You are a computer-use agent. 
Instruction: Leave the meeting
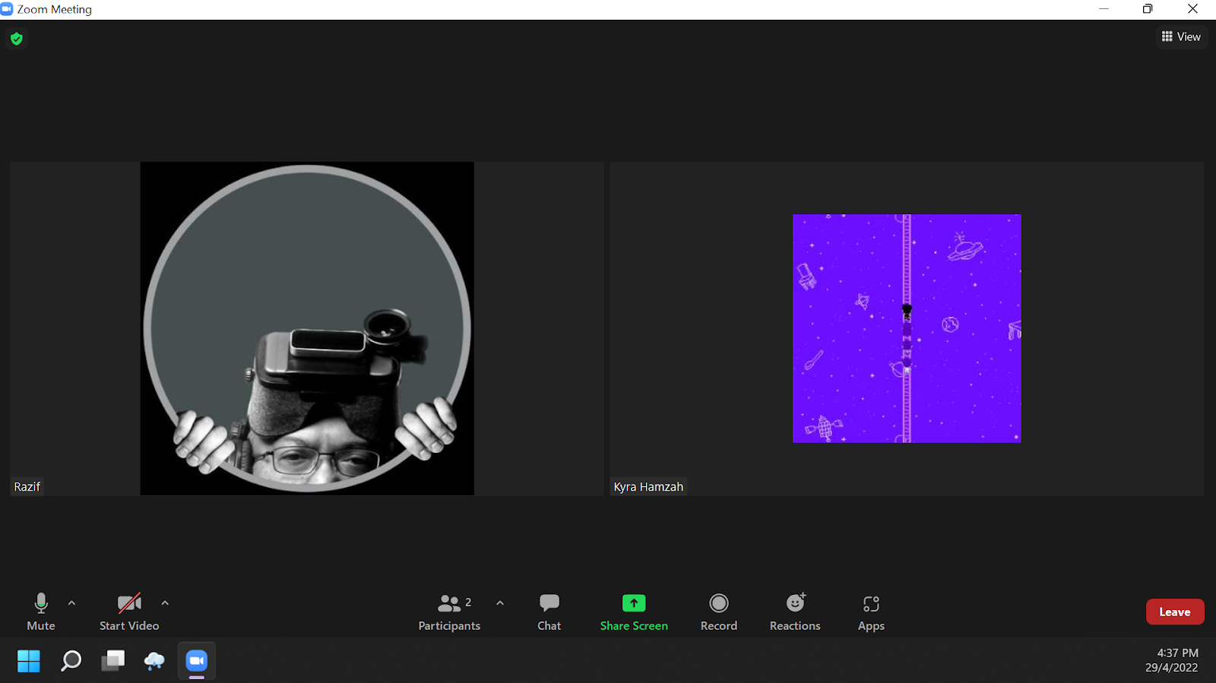click(1175, 612)
